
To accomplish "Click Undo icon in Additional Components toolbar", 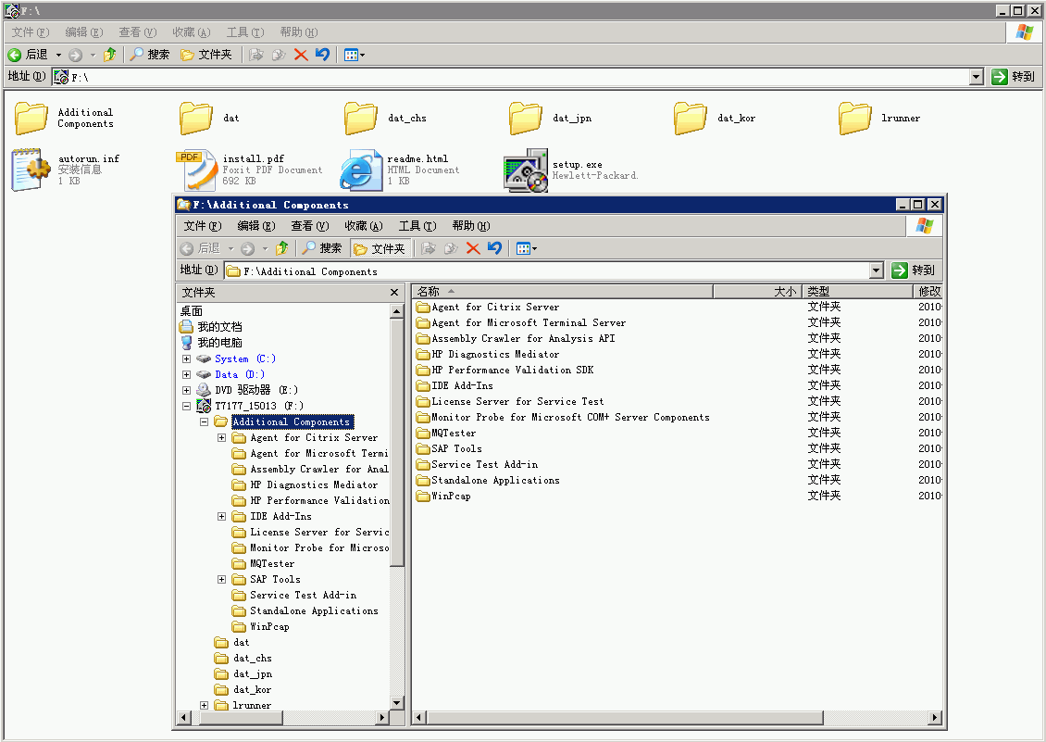I will (494, 248).
